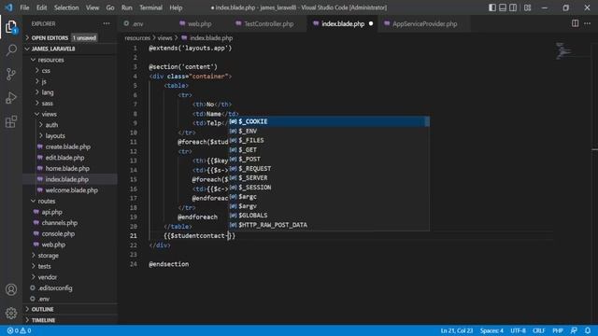
Task: Open the Edit menu
Action: 41,7
